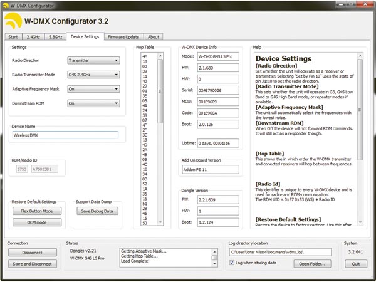Click the Device Settings help heading

tap(284, 58)
